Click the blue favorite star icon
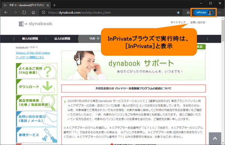 coord(178,13)
